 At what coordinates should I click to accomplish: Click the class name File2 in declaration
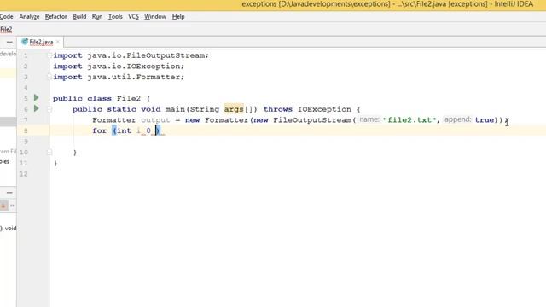[129, 99]
